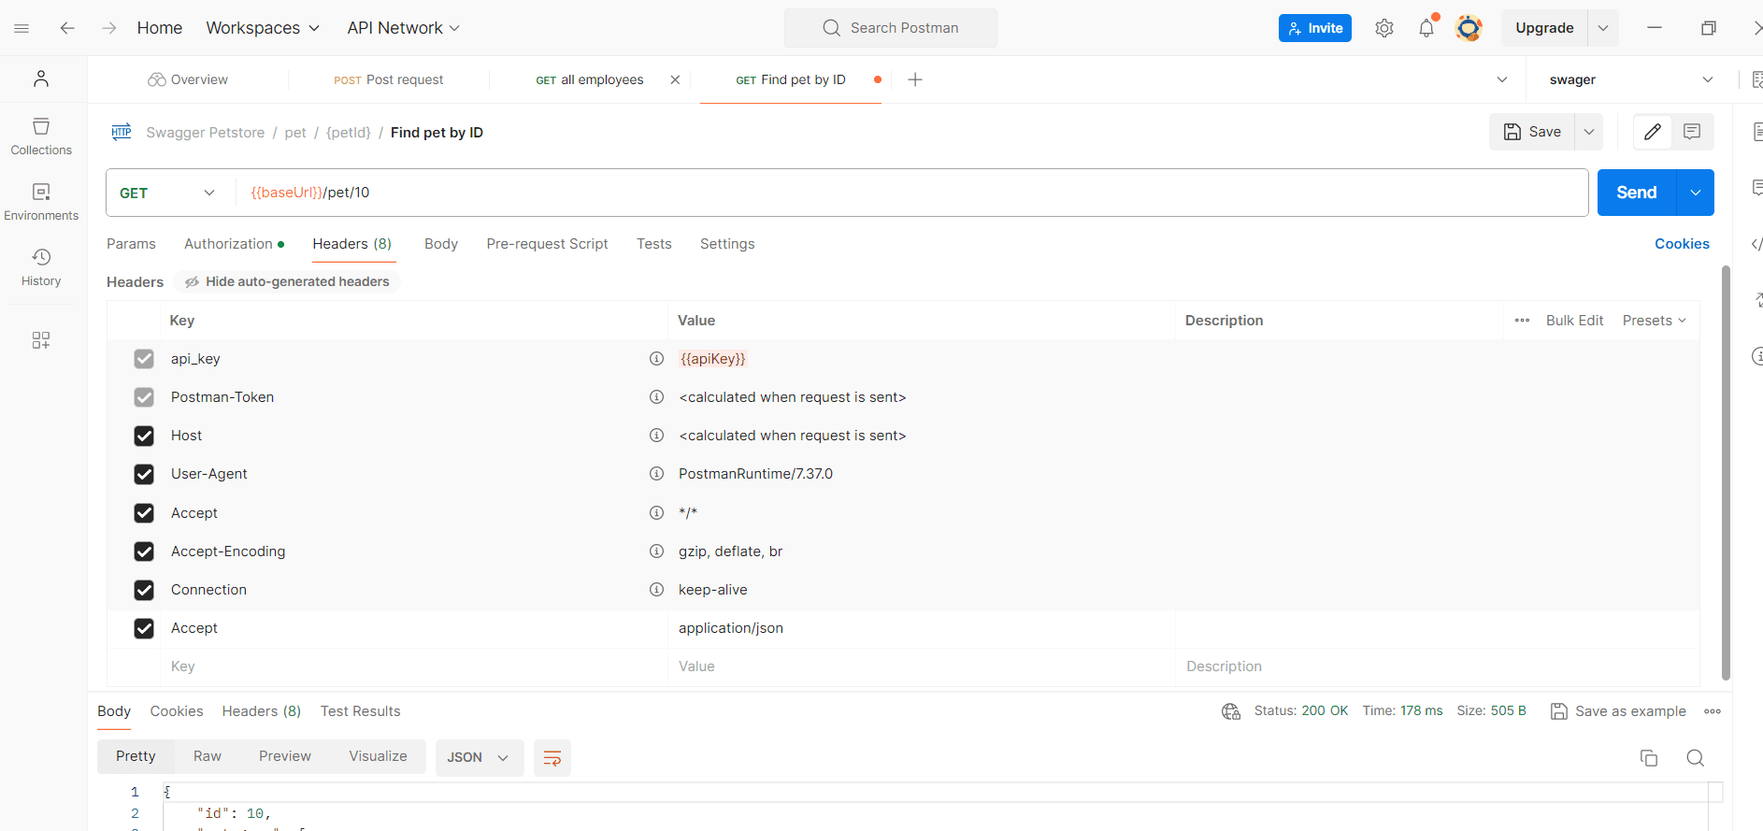Hide auto-generated headers
Viewport: 1763px width, 831px height.
[287, 281]
